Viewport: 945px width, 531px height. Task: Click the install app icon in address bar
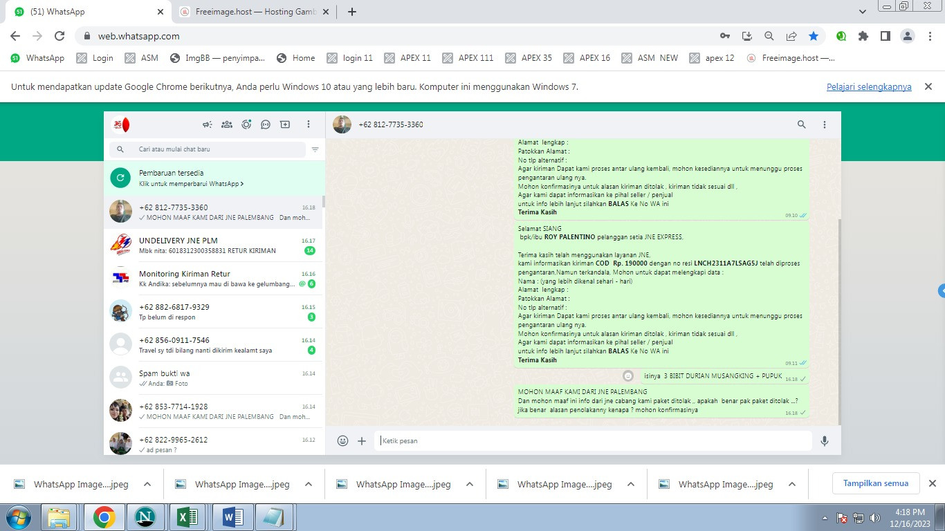(747, 36)
